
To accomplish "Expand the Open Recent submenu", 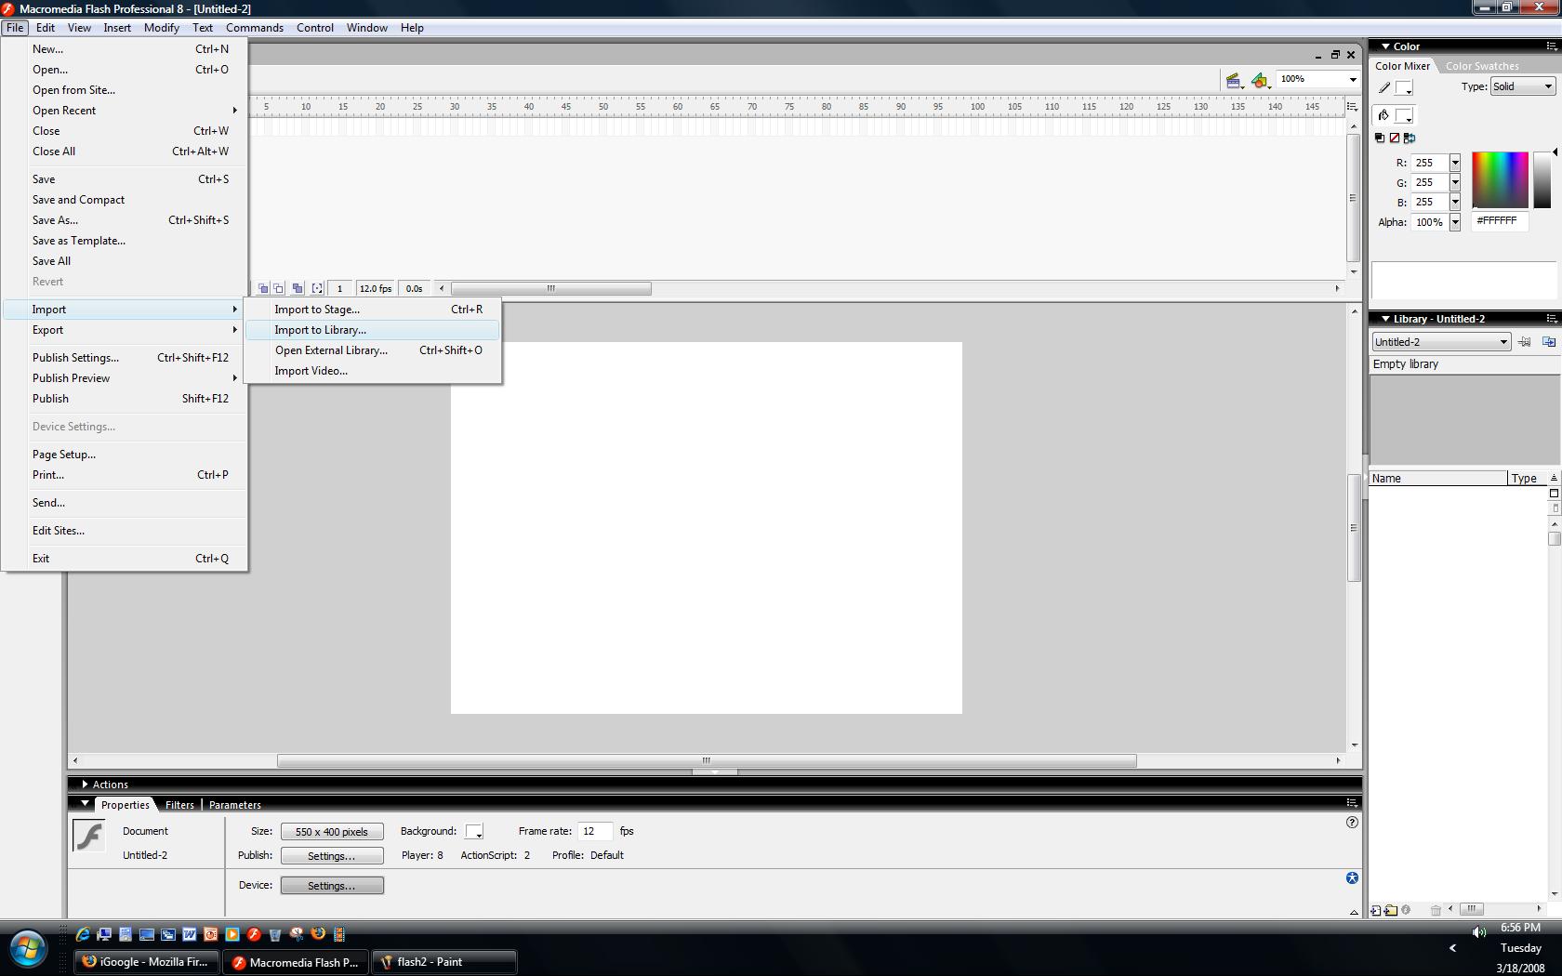I will pos(125,111).
